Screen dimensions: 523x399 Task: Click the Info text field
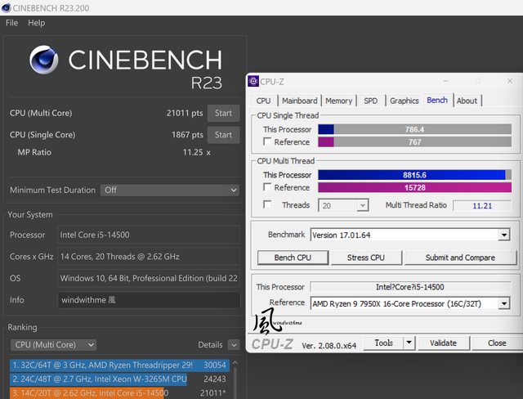[148, 300]
